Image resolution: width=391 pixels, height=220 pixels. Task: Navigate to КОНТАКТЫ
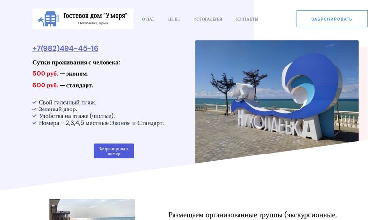point(247,19)
